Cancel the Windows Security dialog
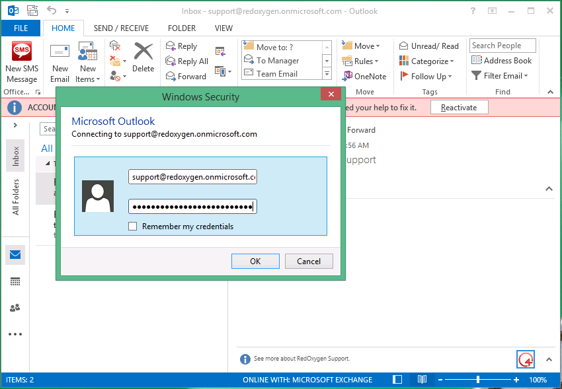Image resolution: width=562 pixels, height=389 pixels. 309,262
